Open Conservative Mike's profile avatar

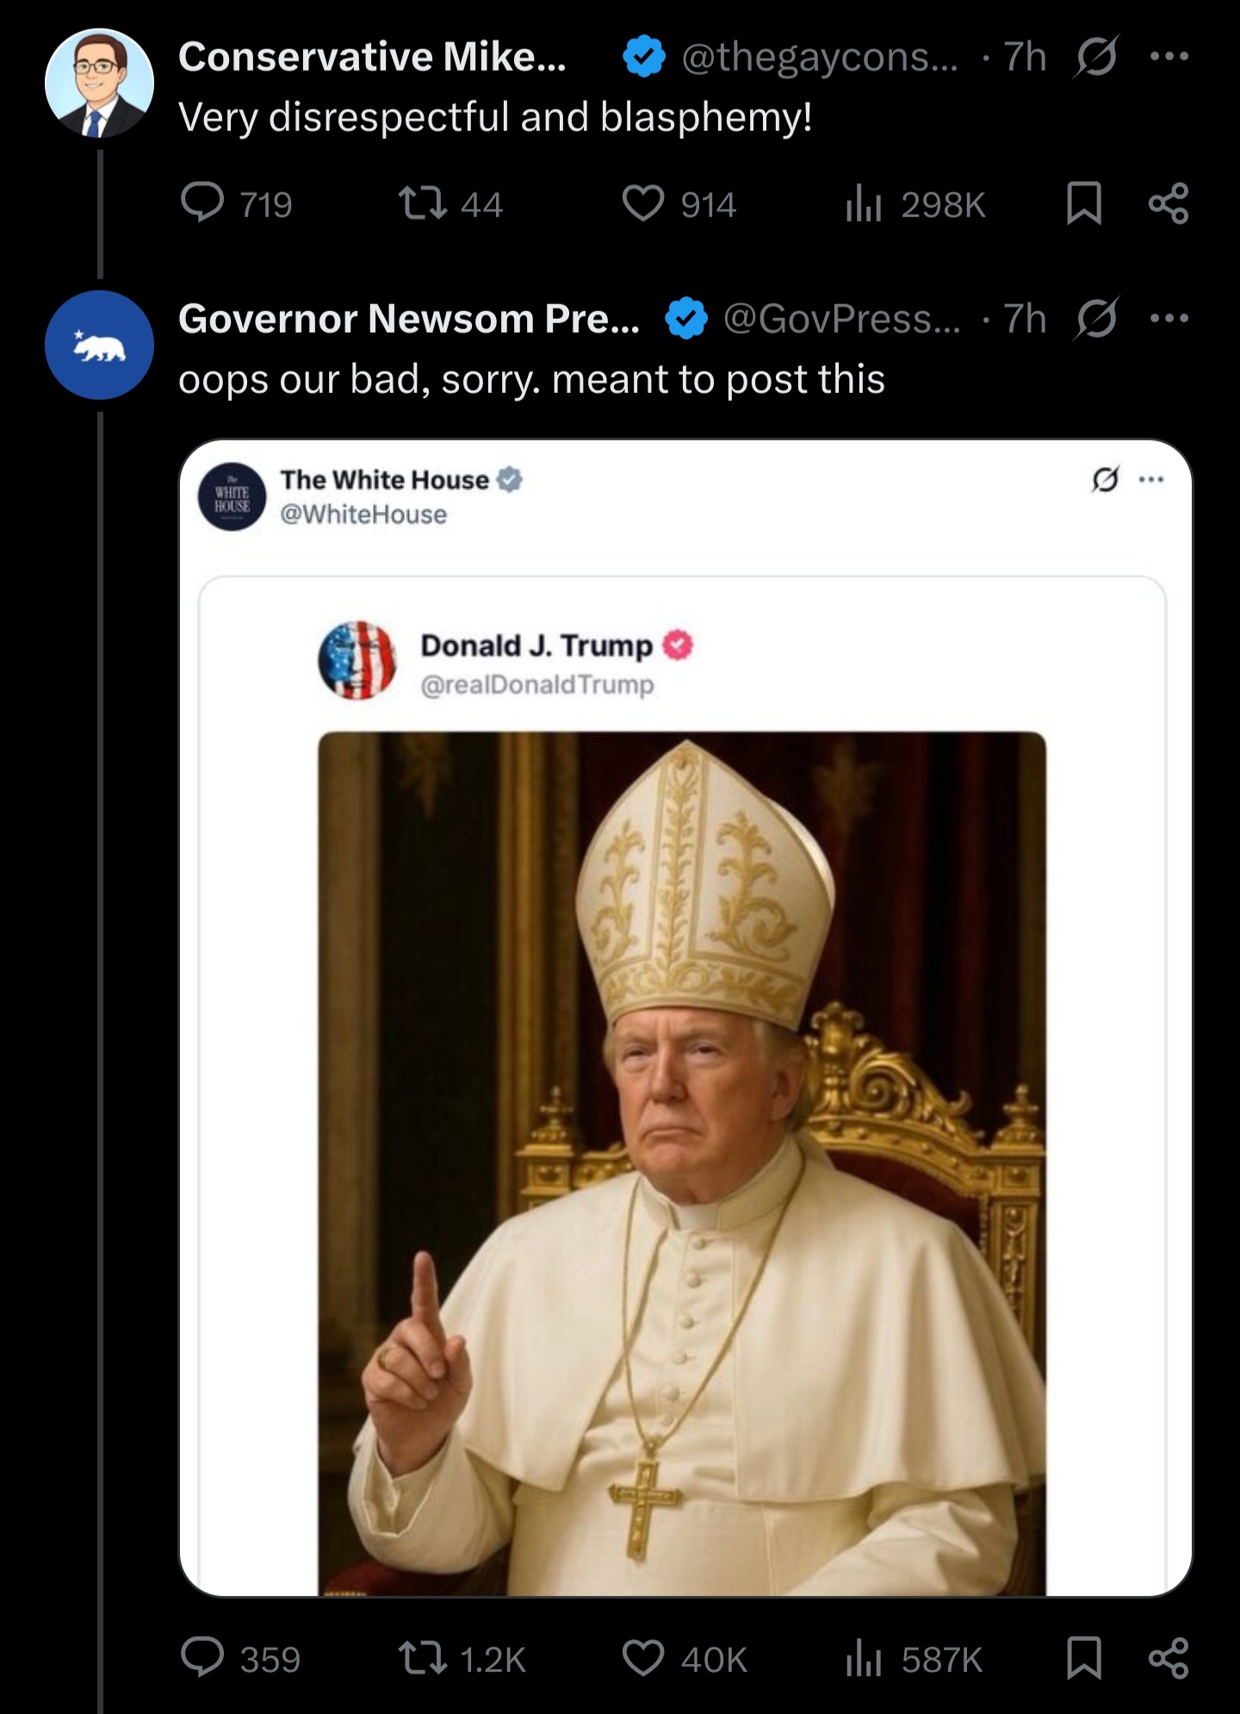(99, 84)
